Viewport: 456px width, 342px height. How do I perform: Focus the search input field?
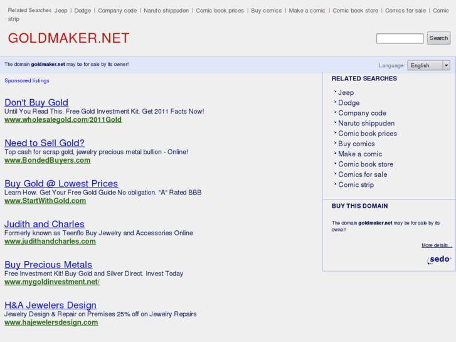[400, 38]
